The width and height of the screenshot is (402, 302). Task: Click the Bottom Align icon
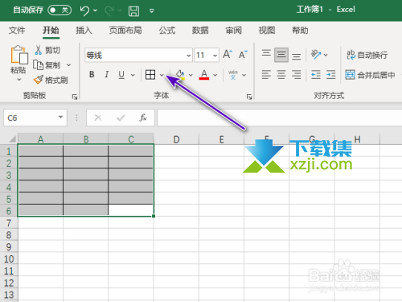click(296, 56)
